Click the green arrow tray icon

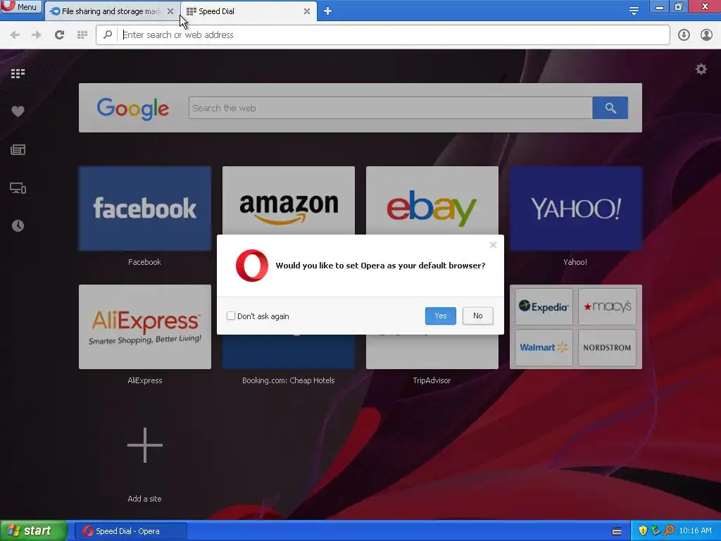(656, 531)
